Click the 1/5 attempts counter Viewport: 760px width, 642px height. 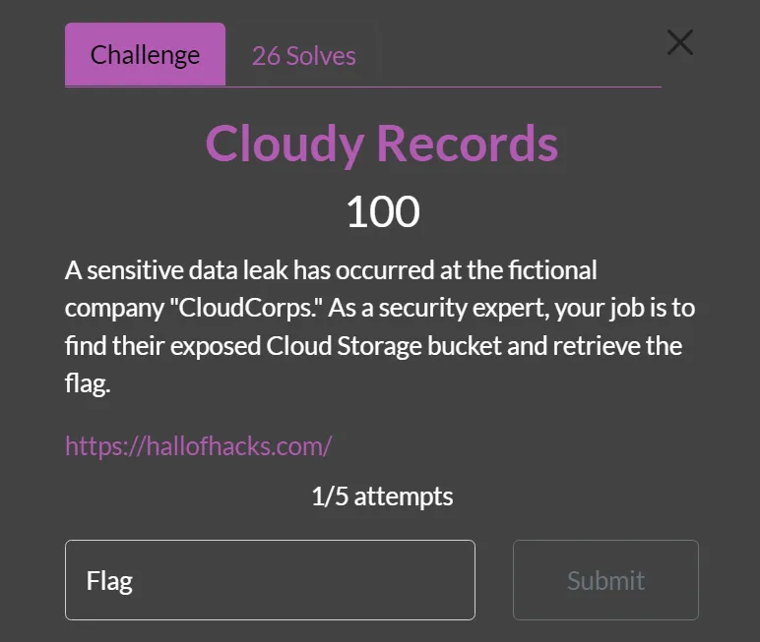coord(382,496)
